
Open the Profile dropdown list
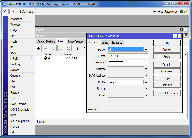(146, 82)
